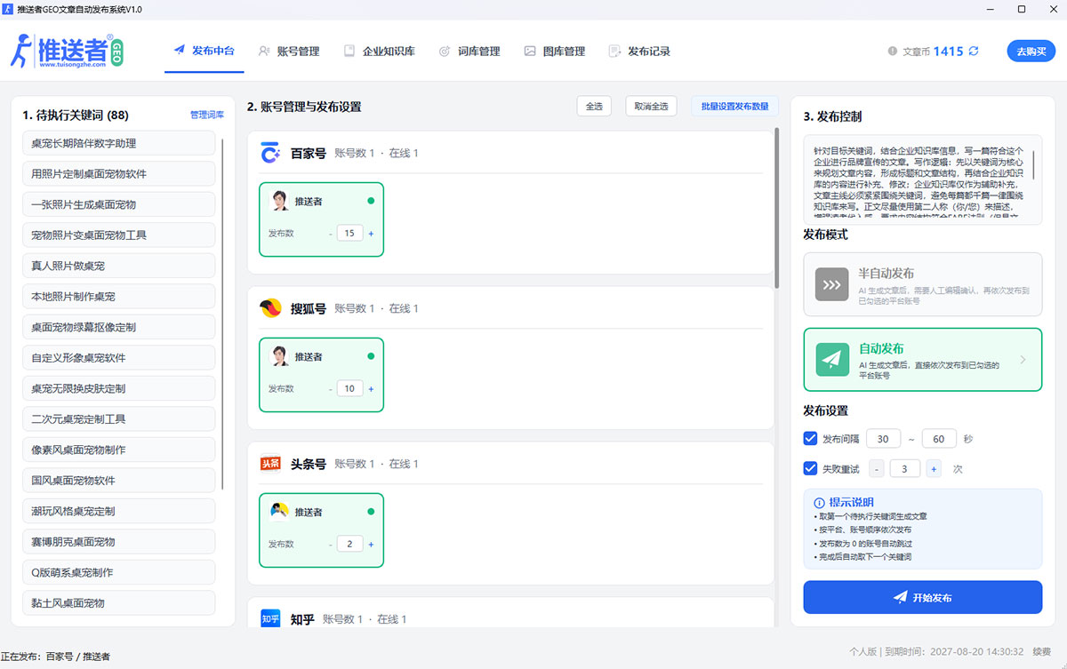Increase 百家号 publish count with plus

pyautogui.click(x=371, y=234)
